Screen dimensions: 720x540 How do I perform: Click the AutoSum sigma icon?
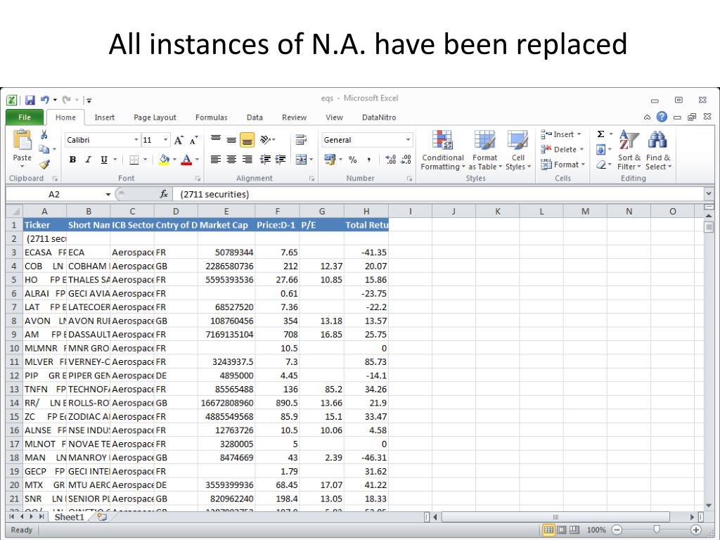600,134
